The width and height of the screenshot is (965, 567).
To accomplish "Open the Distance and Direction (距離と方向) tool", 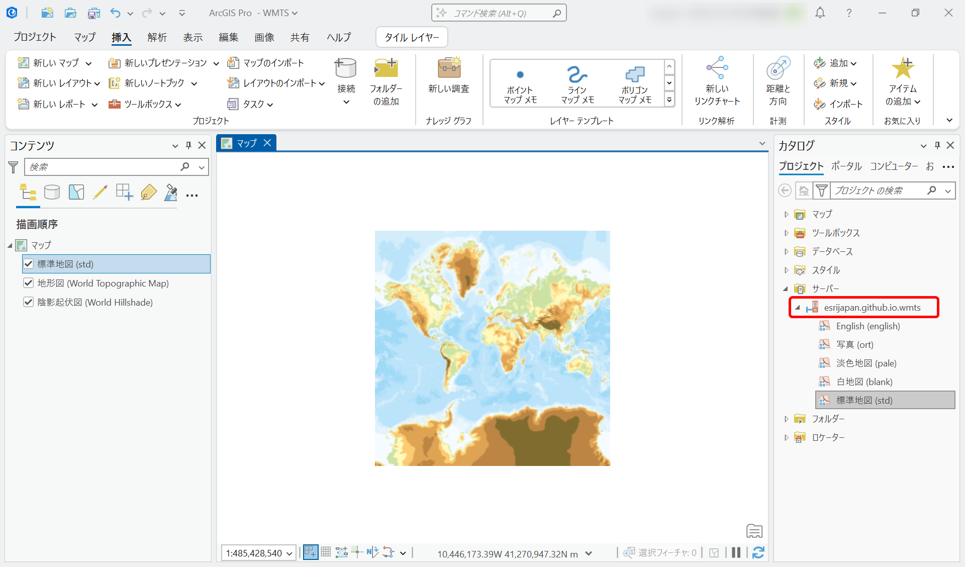I will coord(778,69).
